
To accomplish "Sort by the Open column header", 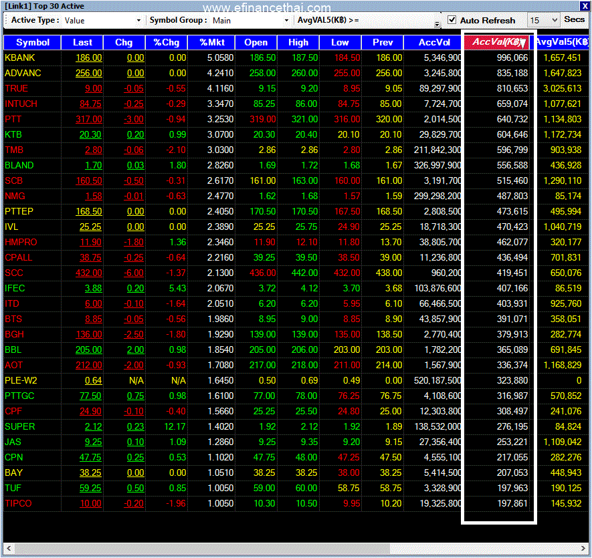I will [x=256, y=43].
